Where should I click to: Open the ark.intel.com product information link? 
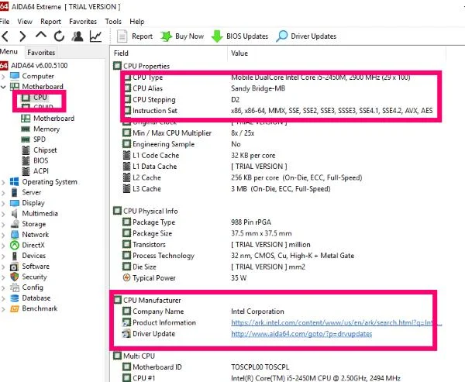click(336, 322)
